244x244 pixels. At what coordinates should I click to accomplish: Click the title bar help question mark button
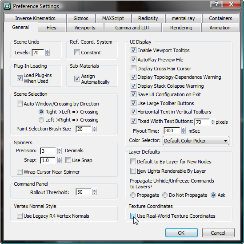(216, 4)
